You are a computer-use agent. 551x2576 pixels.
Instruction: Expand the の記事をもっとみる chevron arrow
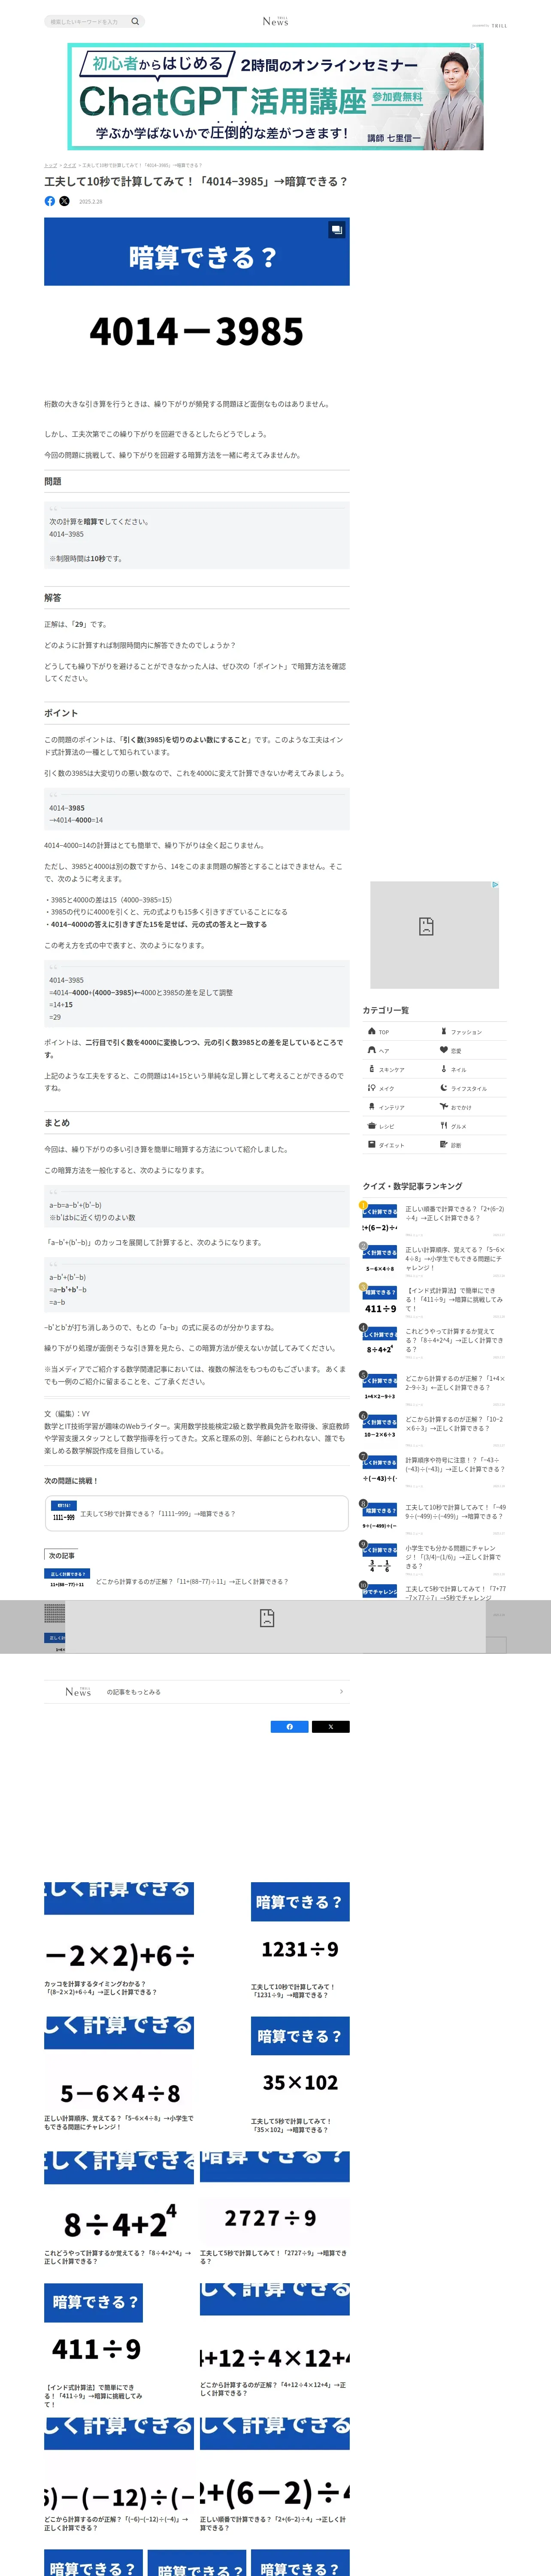pyautogui.click(x=341, y=1692)
